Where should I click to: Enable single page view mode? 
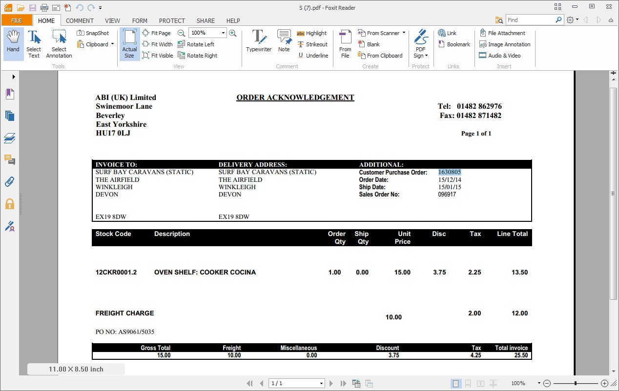(x=455, y=384)
